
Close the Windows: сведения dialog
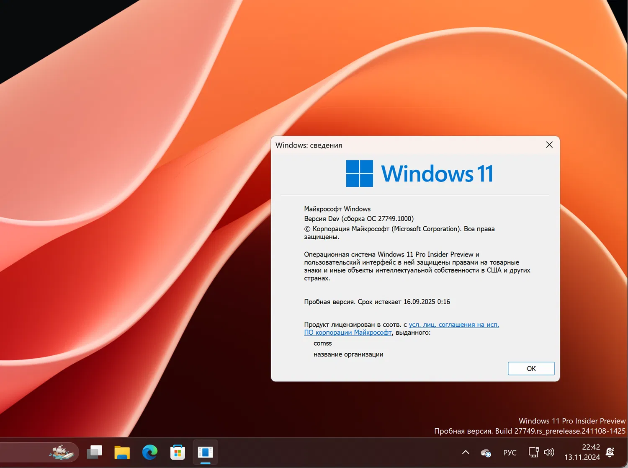click(x=549, y=145)
